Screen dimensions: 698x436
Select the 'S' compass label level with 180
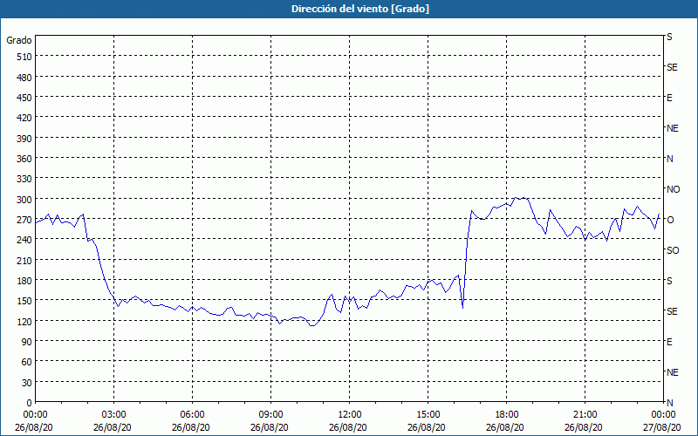(x=669, y=281)
